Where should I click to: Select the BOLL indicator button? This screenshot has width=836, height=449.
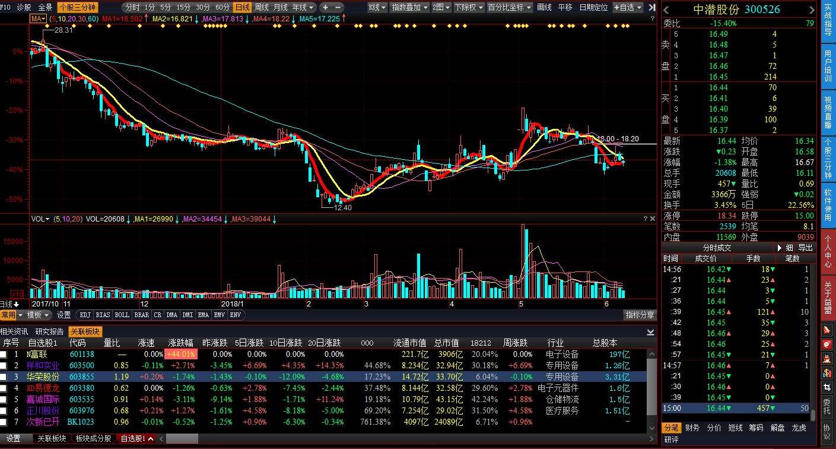coord(122,315)
